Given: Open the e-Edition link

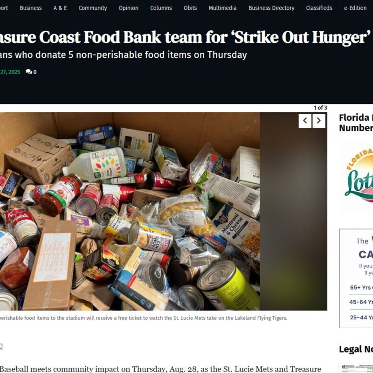Looking at the screenshot, I should (x=355, y=8).
